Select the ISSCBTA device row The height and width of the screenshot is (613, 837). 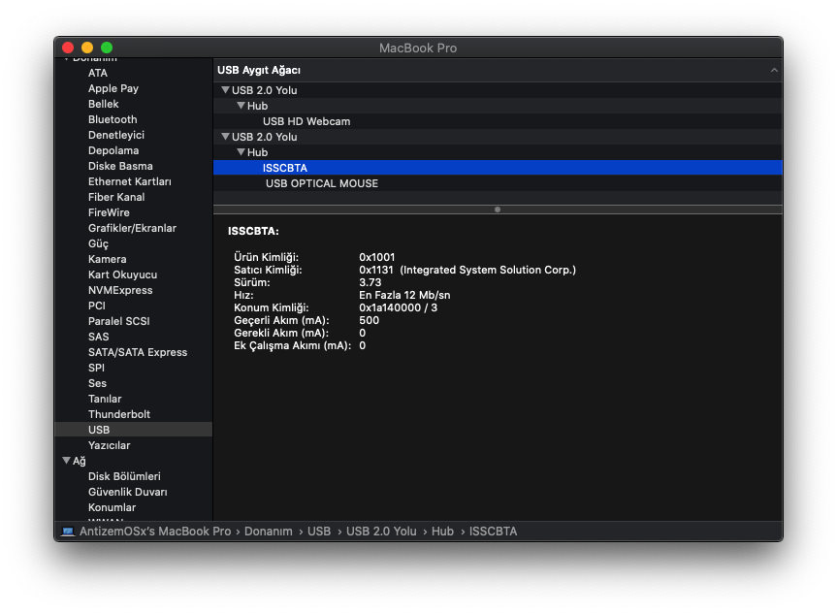(x=284, y=168)
